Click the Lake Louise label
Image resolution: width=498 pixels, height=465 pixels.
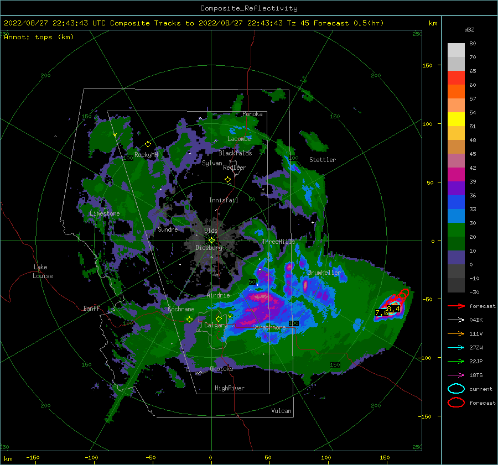43,271
